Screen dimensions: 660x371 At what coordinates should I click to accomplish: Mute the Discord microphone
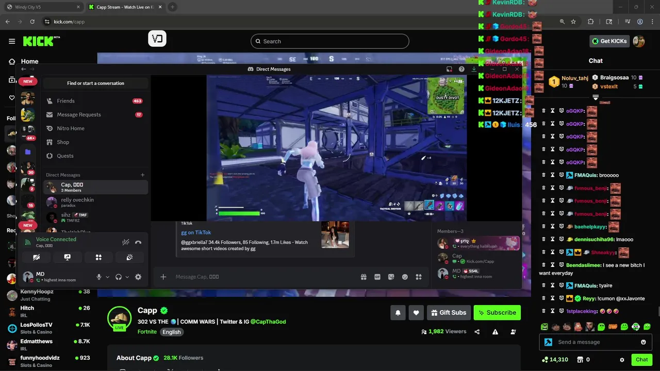pyautogui.click(x=99, y=277)
